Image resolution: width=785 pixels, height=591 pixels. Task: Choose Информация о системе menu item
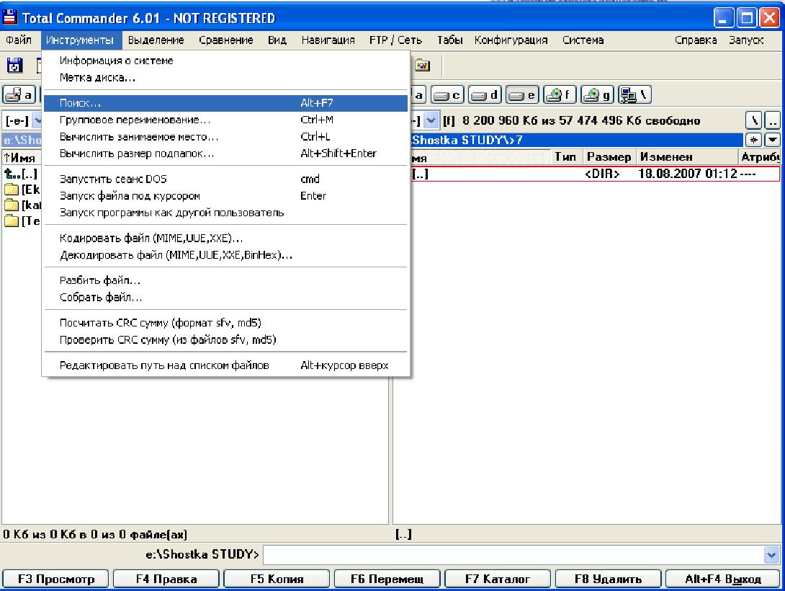226,61
